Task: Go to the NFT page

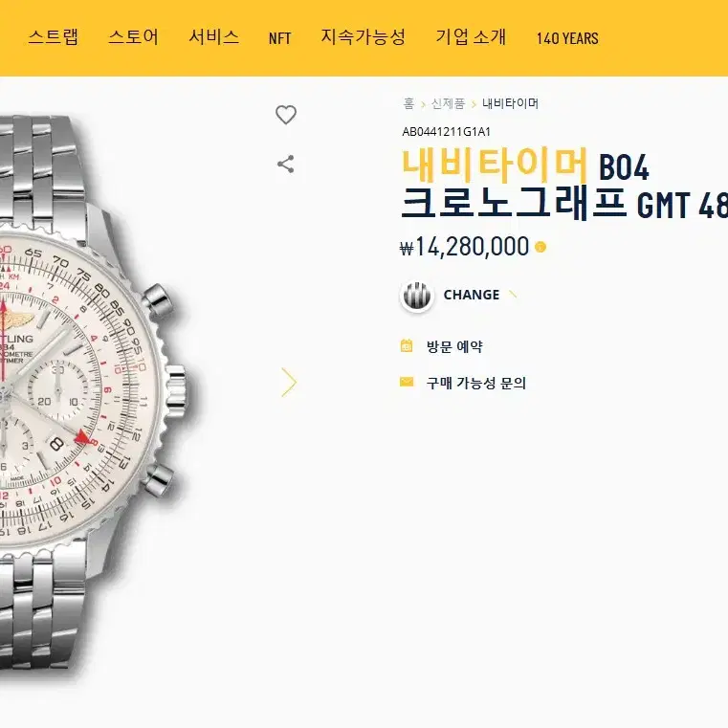Action: point(280,38)
